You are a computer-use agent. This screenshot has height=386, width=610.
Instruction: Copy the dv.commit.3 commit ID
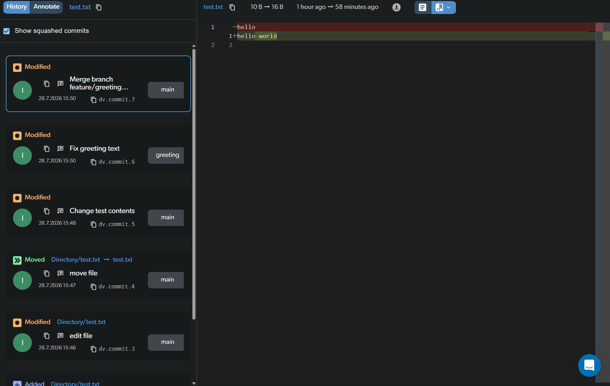[x=93, y=349]
